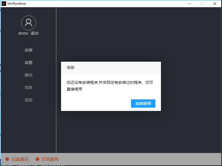Click the 云端通讯 status label
Image resolution: width=222 pixels, height=166 pixels.
20,159
